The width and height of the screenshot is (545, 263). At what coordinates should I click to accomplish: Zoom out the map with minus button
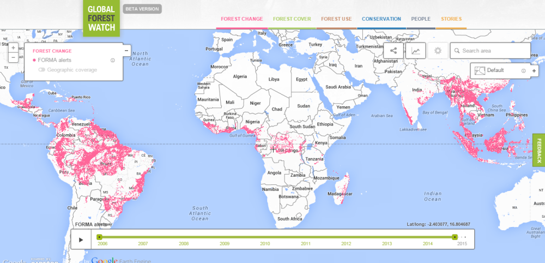tap(13, 57)
